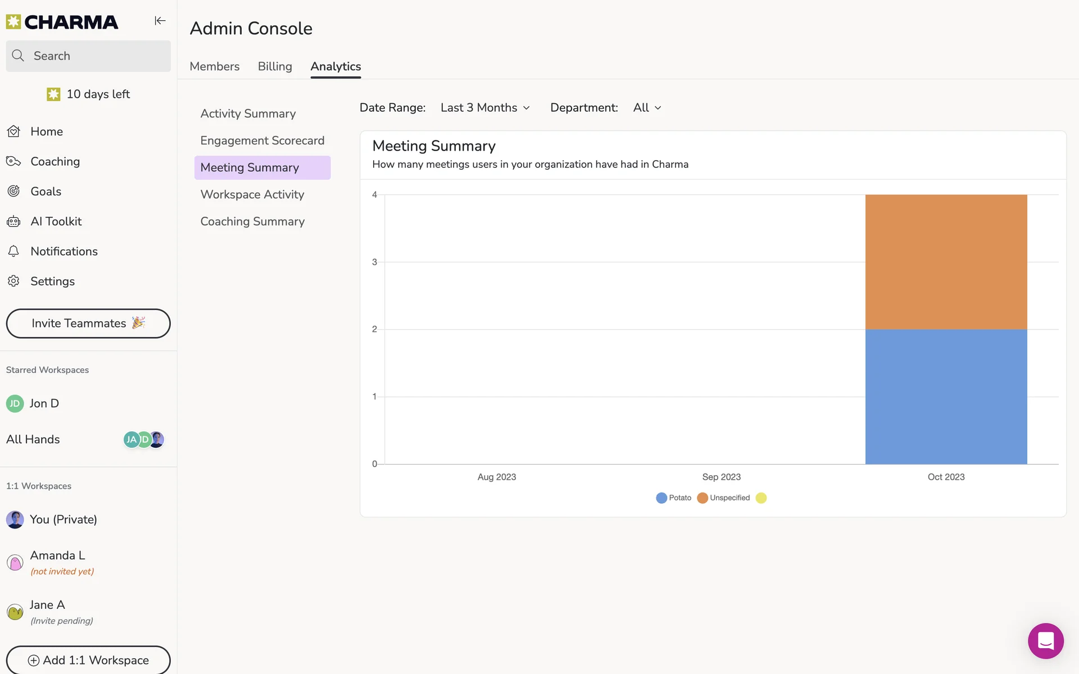Collapse the sidebar with the arrow icon
Screen dimensions: 1079x674
pos(160,21)
